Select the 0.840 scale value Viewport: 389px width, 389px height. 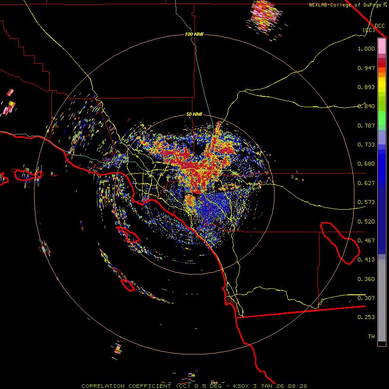click(x=366, y=106)
